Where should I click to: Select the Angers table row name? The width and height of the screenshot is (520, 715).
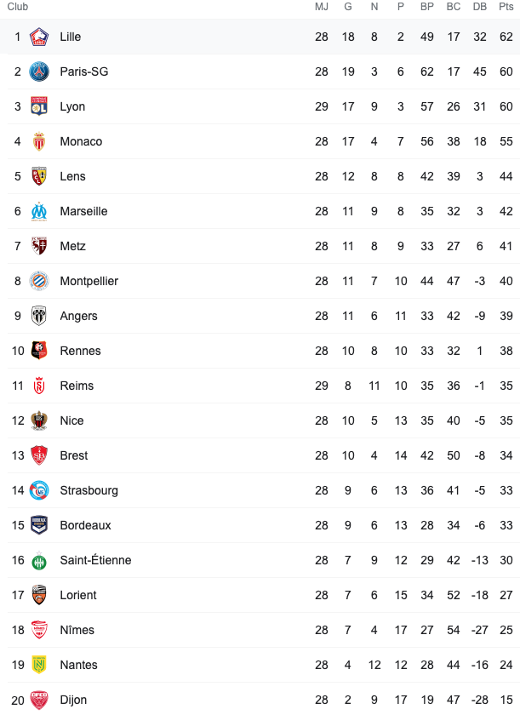coord(79,316)
